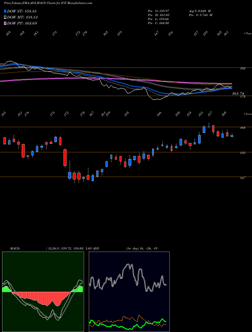
Task: Click the 182 axis label on EMA chart
Action: (242, 68)
